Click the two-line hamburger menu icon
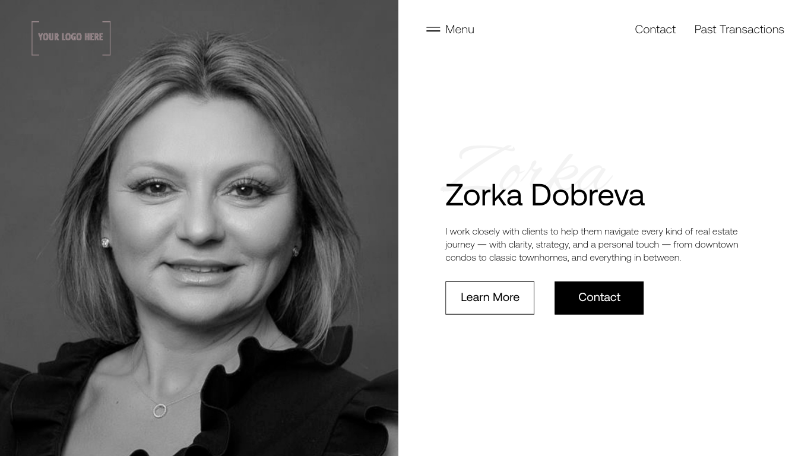Image resolution: width=811 pixels, height=456 pixels. click(433, 29)
